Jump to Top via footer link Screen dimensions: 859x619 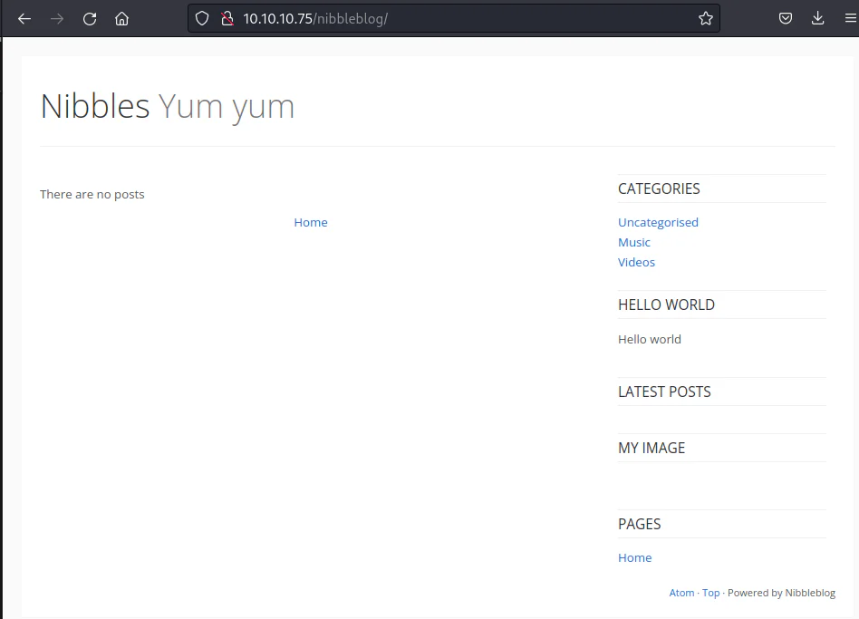point(710,593)
